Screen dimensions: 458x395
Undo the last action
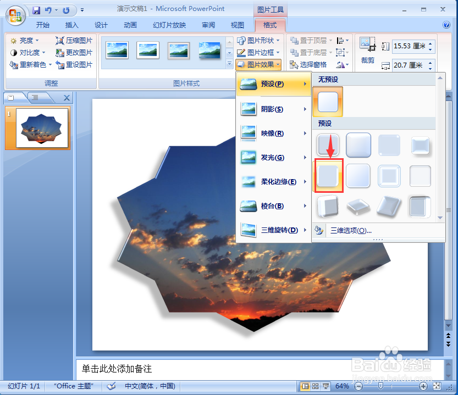48,10
